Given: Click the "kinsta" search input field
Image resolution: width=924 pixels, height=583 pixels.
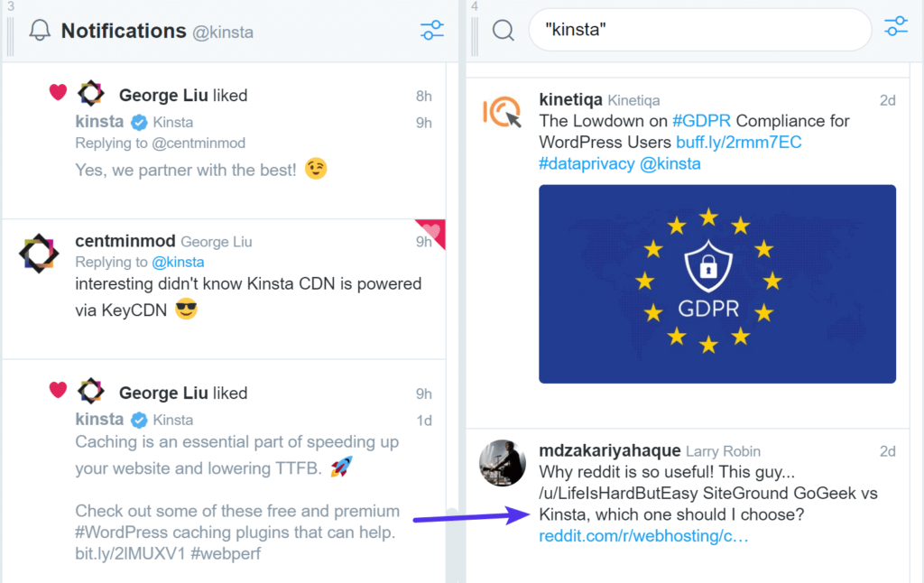Looking at the screenshot, I should (x=699, y=30).
